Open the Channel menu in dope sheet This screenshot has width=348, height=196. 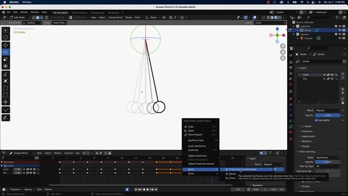(69, 153)
